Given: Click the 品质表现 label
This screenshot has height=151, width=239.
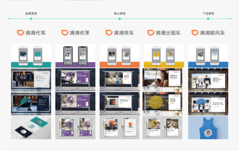Looking at the screenshot, I should (31, 13).
